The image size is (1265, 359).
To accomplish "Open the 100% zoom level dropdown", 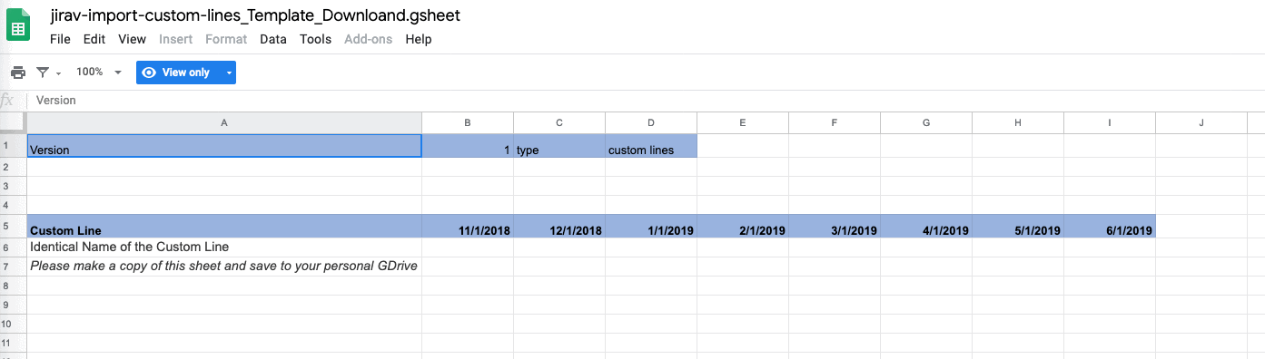I will point(99,73).
